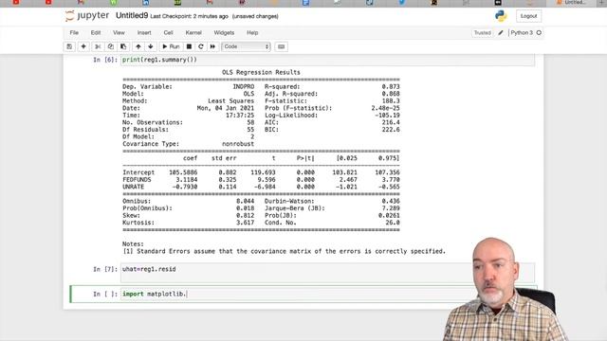Click the save and checkpoint icon
The height and width of the screenshot is (341, 607).
(69, 46)
